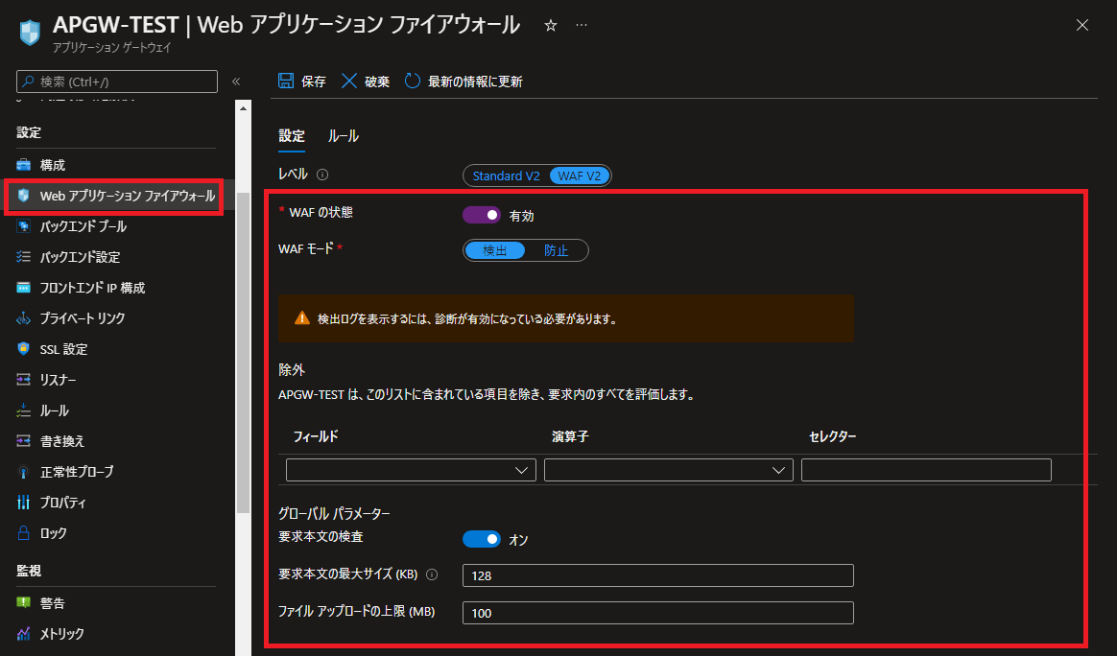
Task: Click the プロパティ bars icon
Action: coord(23,503)
